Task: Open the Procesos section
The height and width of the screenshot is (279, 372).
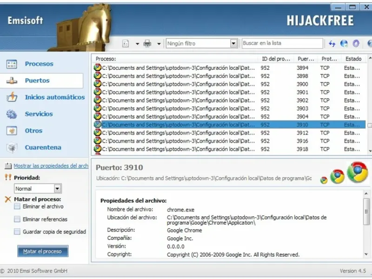Action: [39, 64]
